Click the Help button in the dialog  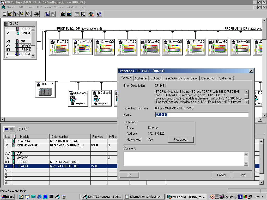242,175
